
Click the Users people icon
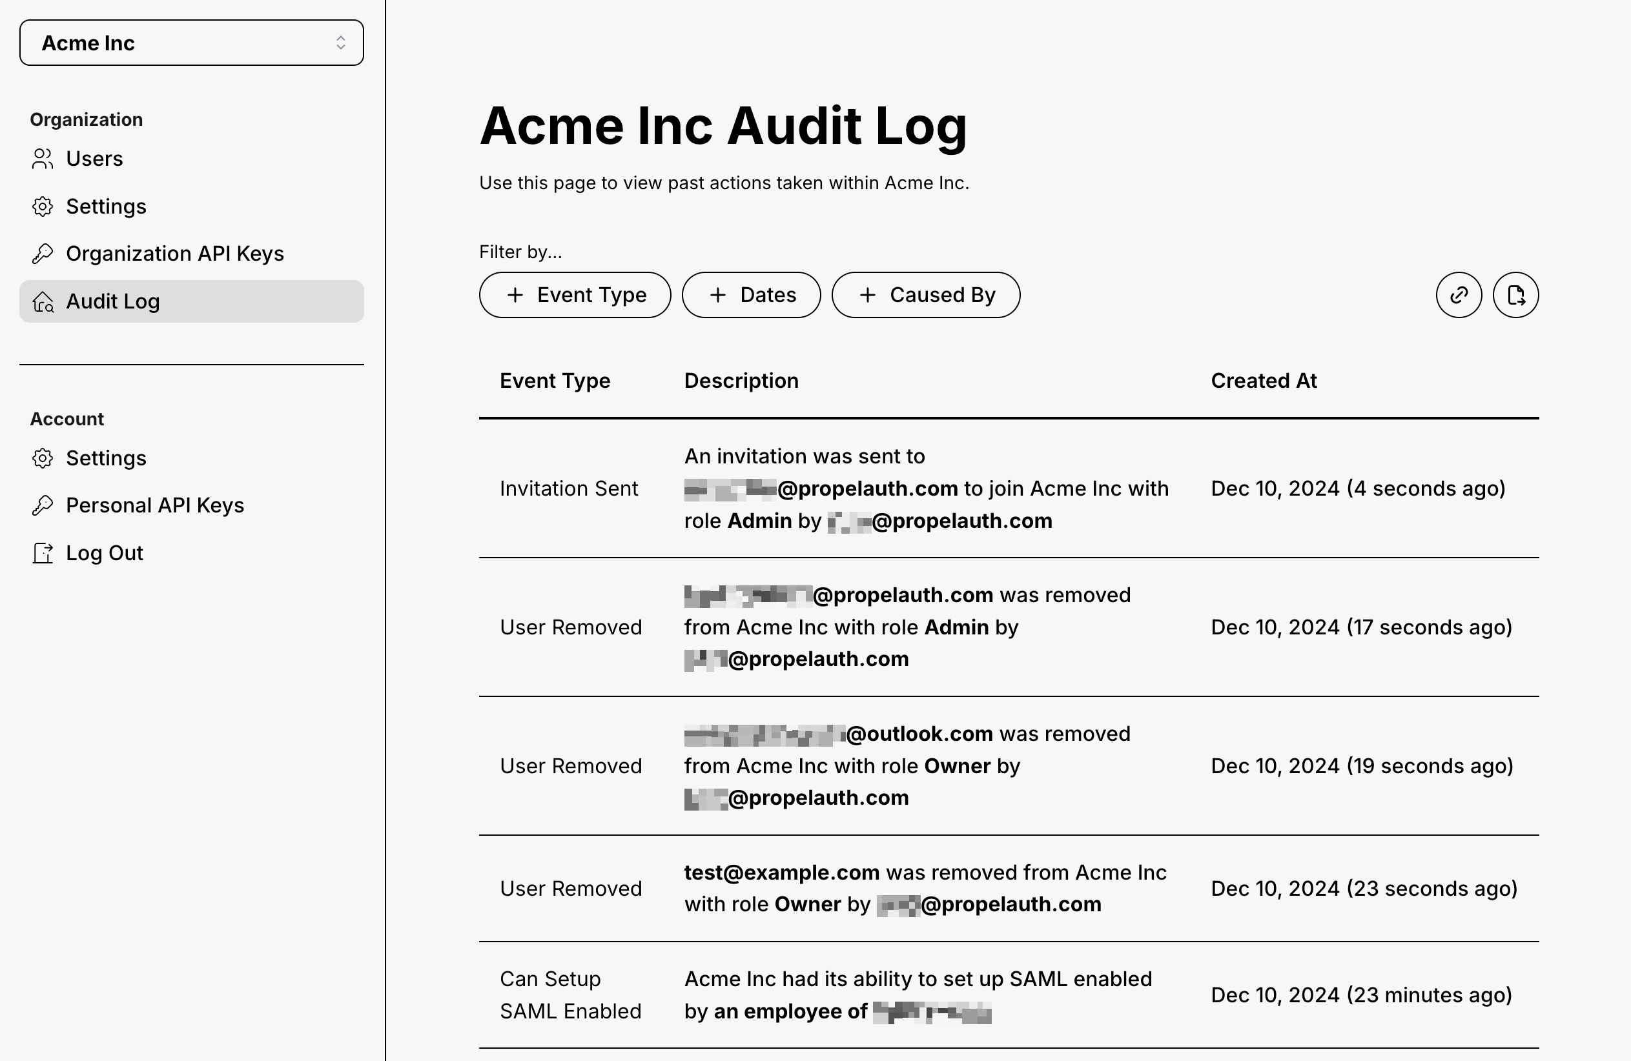pyautogui.click(x=43, y=159)
